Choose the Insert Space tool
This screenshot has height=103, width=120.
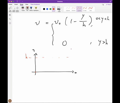(x=17, y=9)
